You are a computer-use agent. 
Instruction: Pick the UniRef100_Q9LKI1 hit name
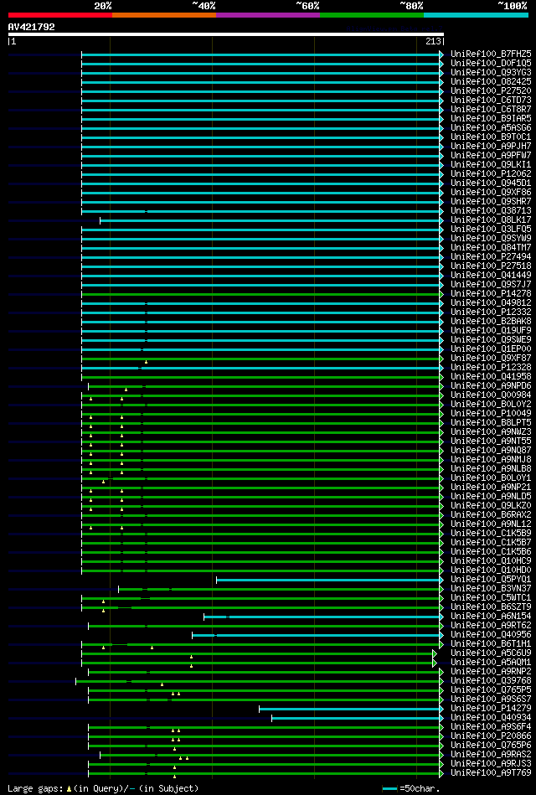coord(491,164)
